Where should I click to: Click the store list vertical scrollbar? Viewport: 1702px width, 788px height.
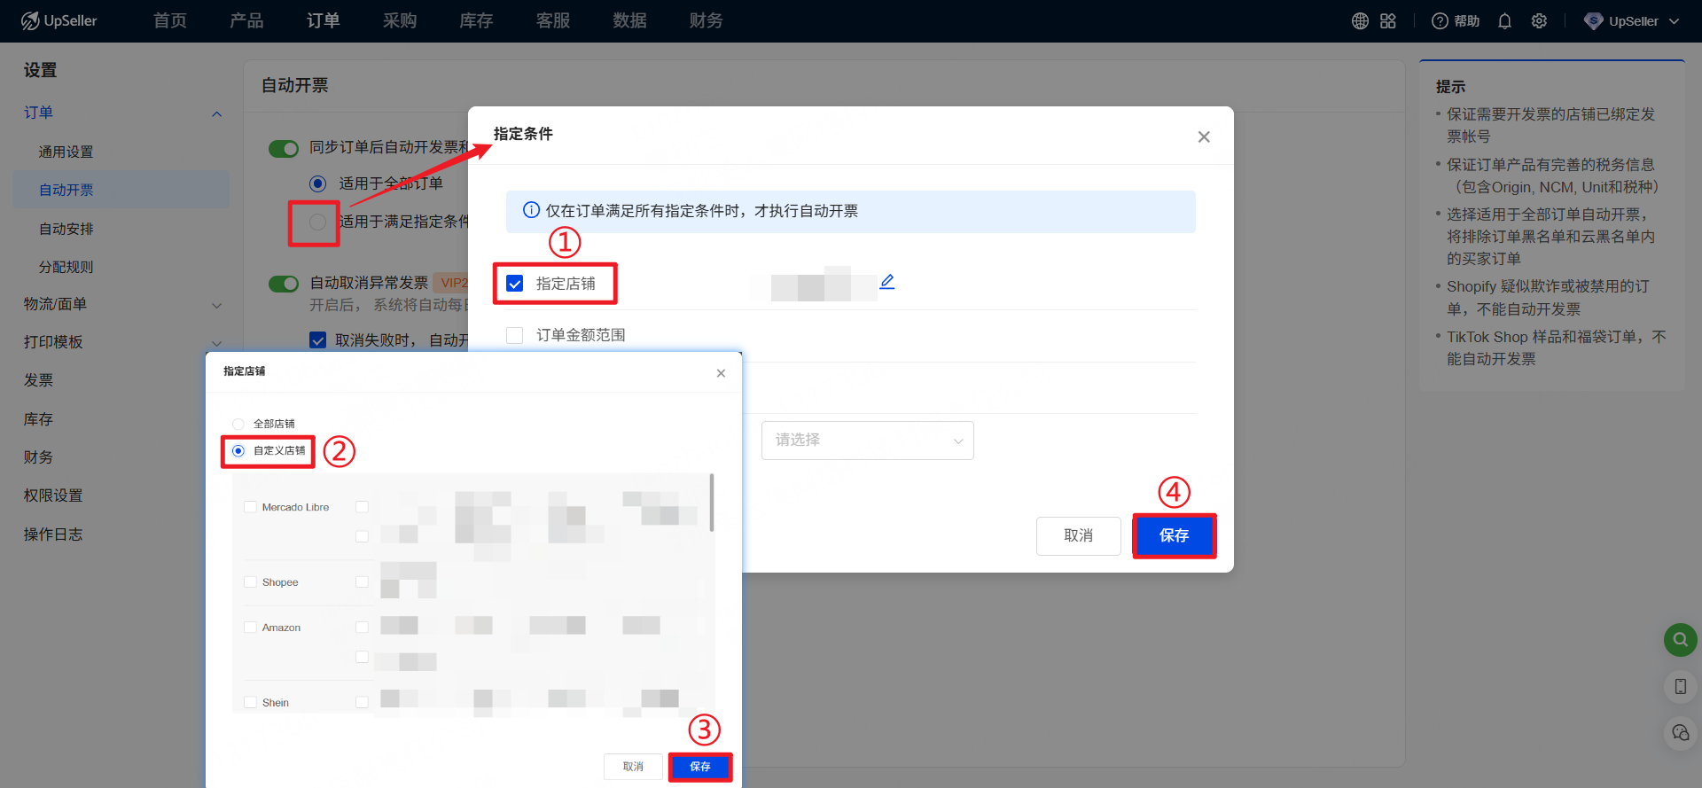click(711, 503)
